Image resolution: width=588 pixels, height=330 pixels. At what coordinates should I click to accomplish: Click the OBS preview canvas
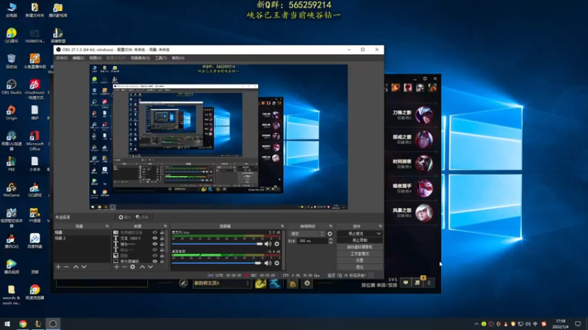tap(218, 137)
